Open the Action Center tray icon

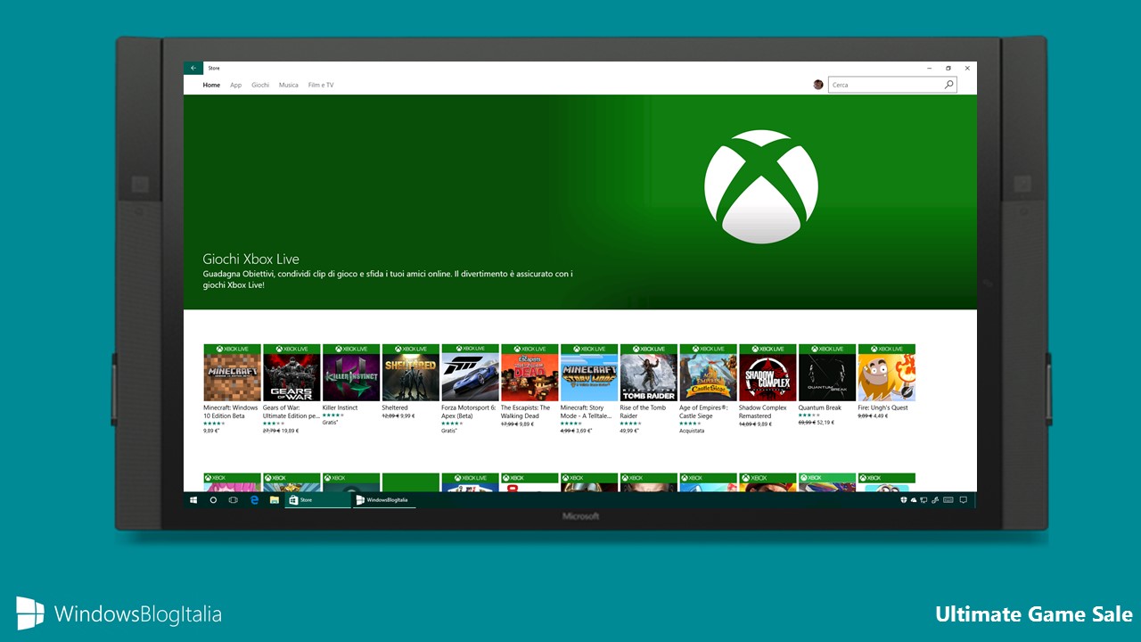point(964,500)
